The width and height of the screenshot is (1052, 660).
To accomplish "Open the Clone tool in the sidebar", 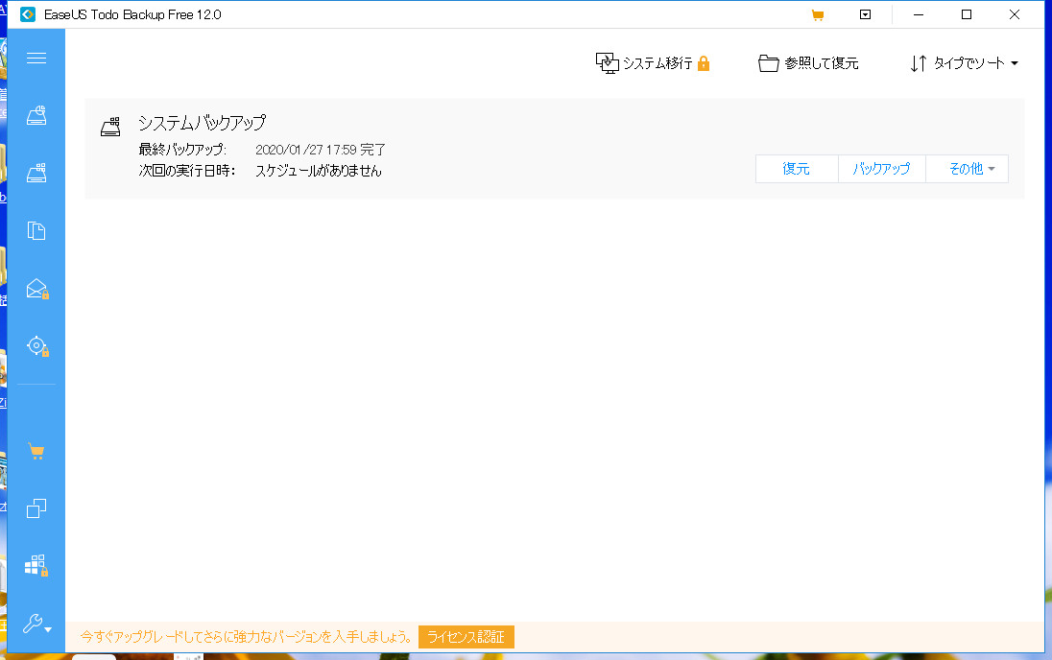I will (x=36, y=508).
